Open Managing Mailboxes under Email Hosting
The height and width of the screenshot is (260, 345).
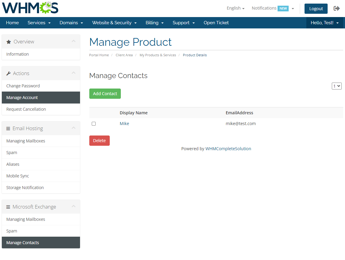[x=41, y=141]
